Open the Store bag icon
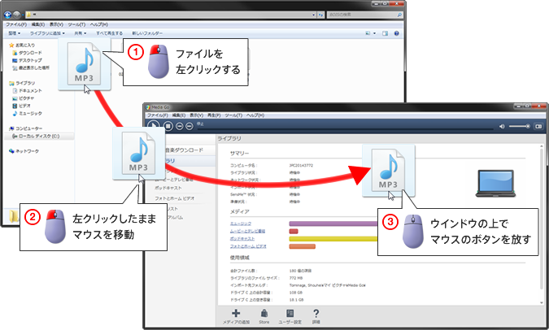Image resolution: width=549 pixels, height=330 pixels. [x=264, y=314]
